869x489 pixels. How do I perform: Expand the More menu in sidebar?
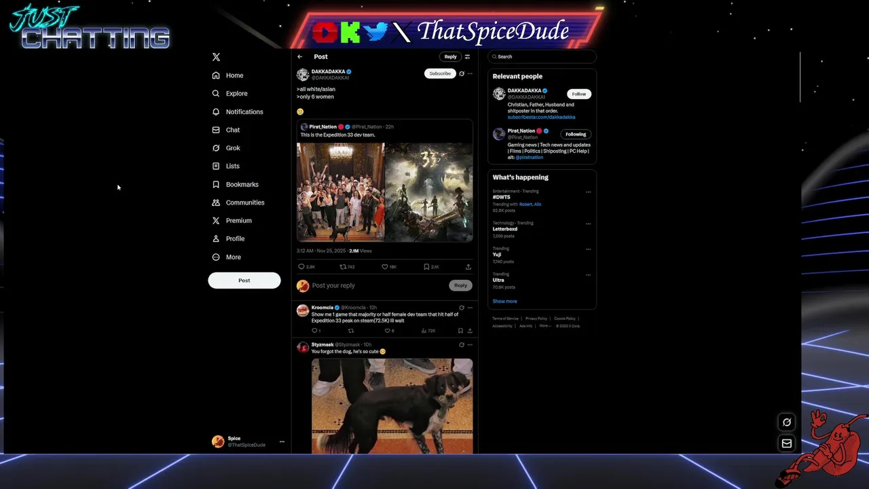coord(227,257)
